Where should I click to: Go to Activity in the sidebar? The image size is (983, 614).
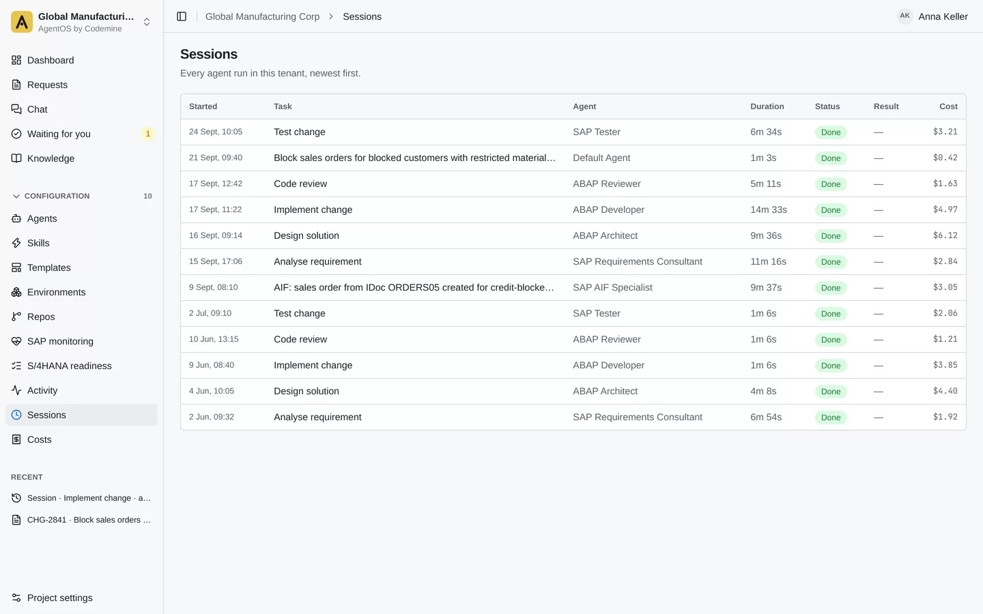coord(81,390)
